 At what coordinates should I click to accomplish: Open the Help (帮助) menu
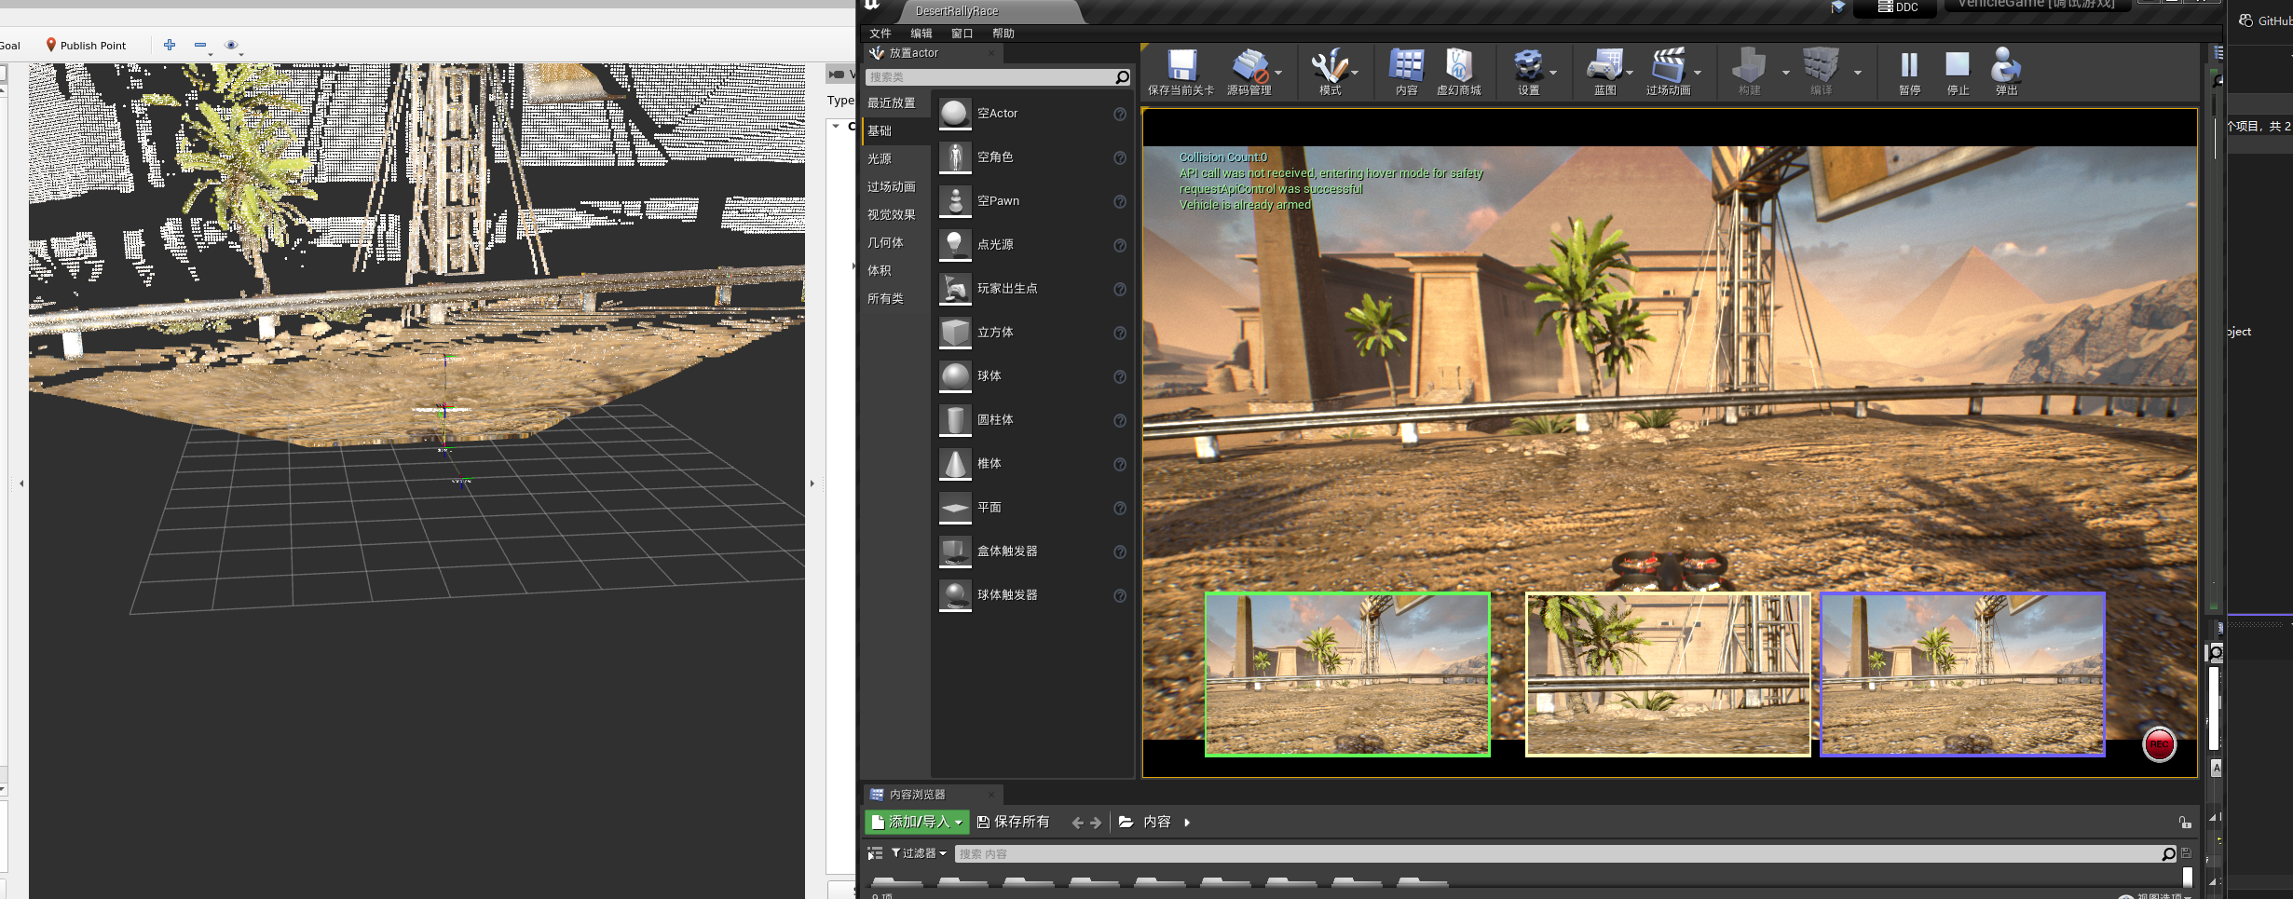[1003, 34]
